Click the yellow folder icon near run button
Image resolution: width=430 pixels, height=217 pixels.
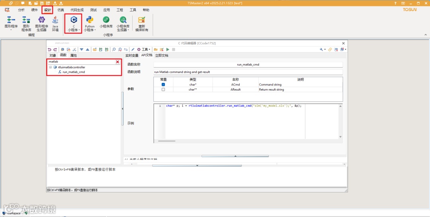pyautogui.click(x=156, y=50)
